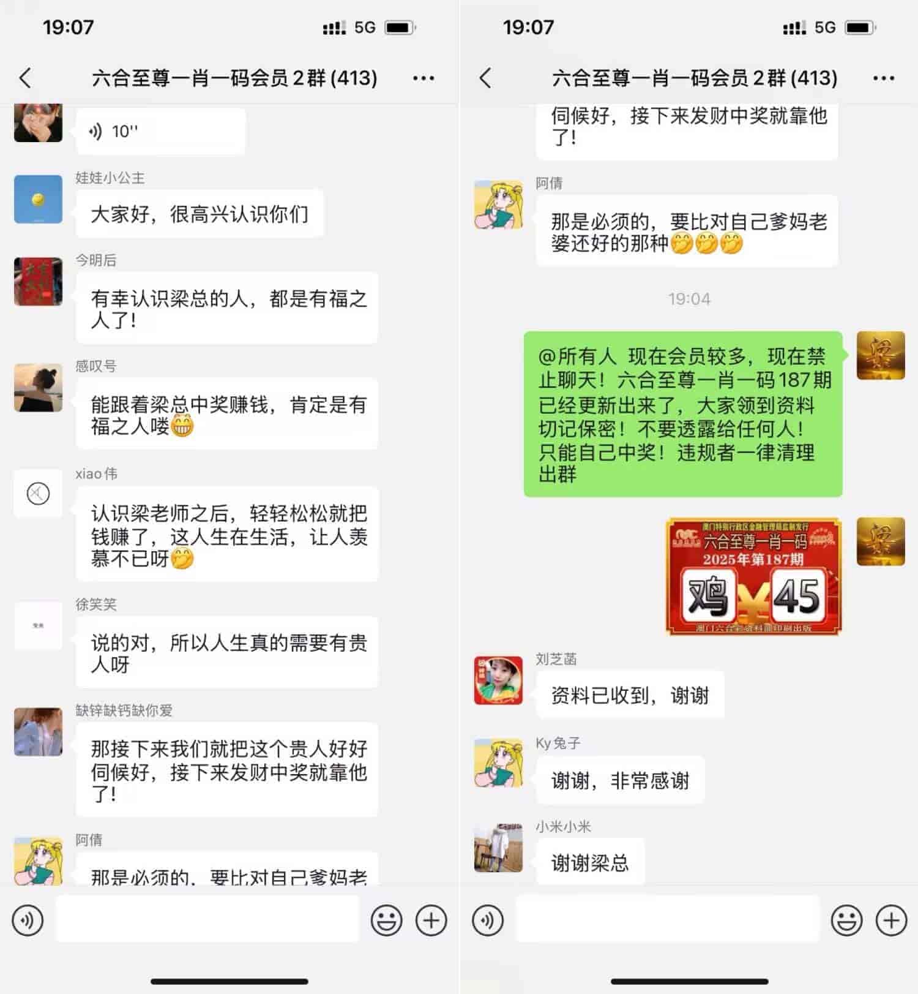Tap 刘芝菡's avatar
Viewport: 918px width, 994px height.
(498, 680)
